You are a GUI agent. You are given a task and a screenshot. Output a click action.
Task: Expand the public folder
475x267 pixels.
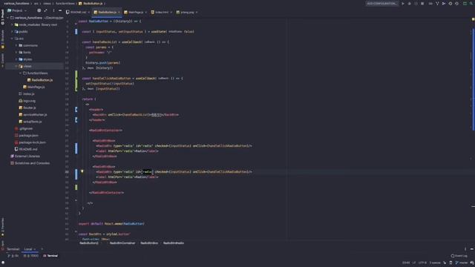click(13, 32)
